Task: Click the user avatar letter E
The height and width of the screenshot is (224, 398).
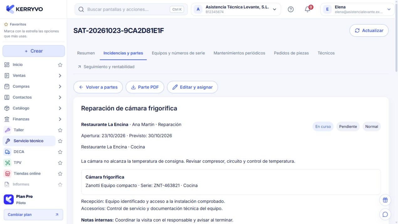Action: point(327,9)
